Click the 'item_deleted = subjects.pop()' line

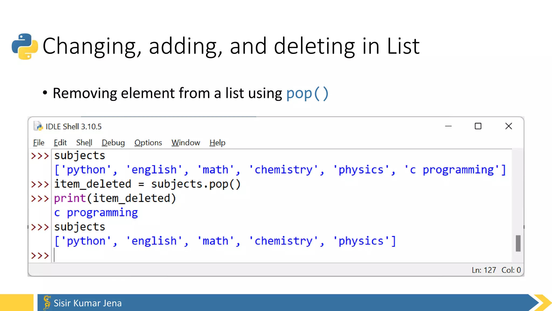[147, 184]
